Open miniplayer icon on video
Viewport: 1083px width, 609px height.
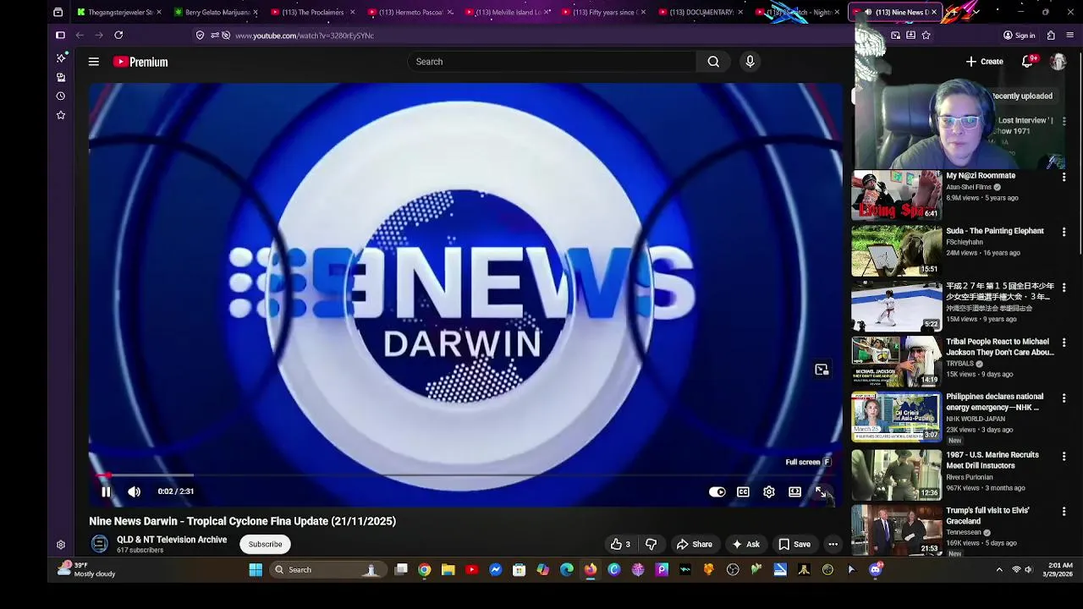822,370
